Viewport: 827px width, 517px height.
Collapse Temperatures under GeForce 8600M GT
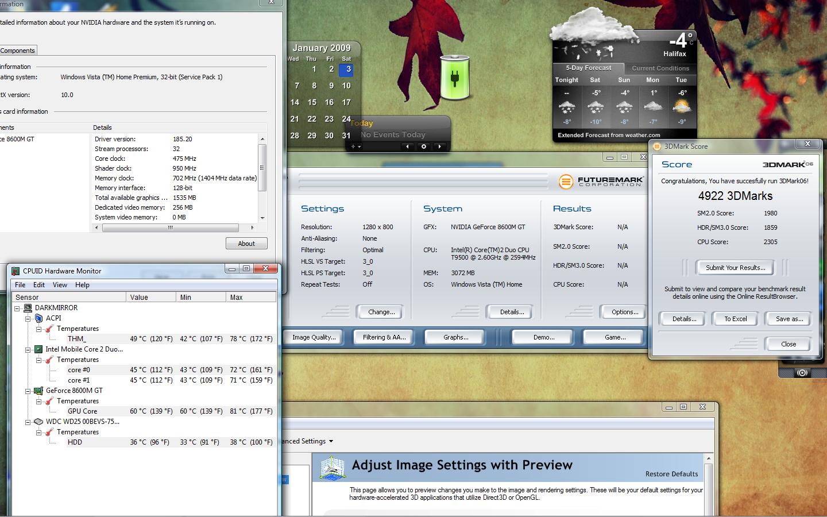click(39, 401)
